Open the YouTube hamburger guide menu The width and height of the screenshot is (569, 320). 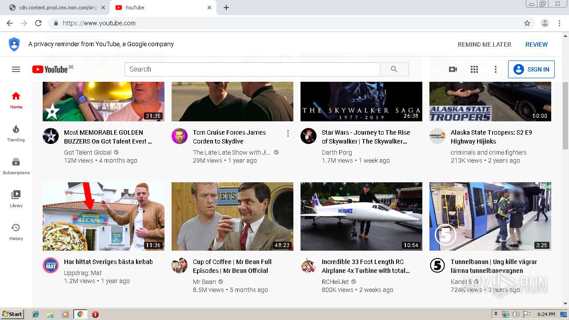(x=16, y=69)
